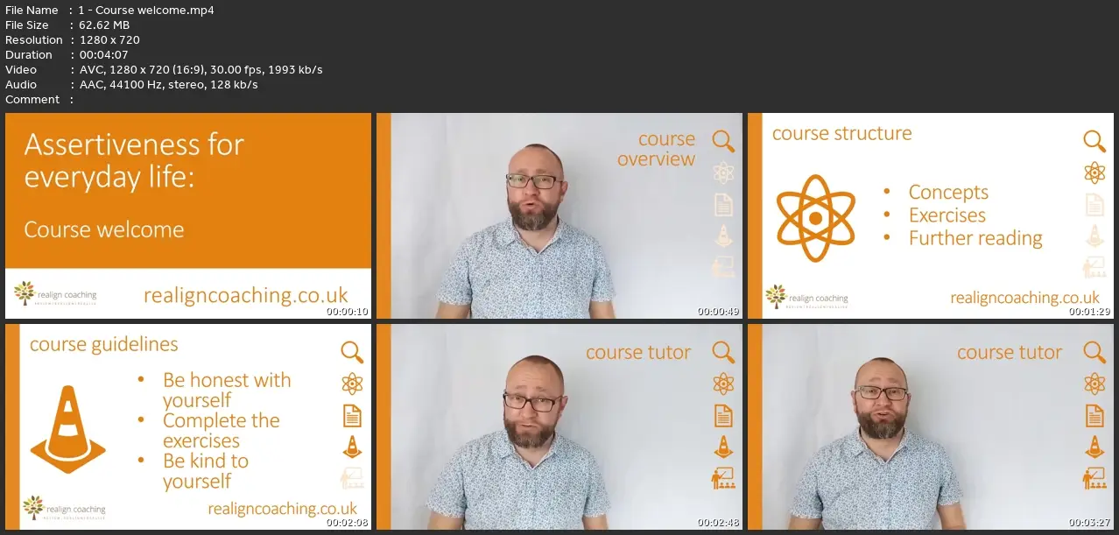The image size is (1119, 535).
Task: Click the document icon in 00:02:08 thumbnail sidebar
Action: [x=352, y=415]
